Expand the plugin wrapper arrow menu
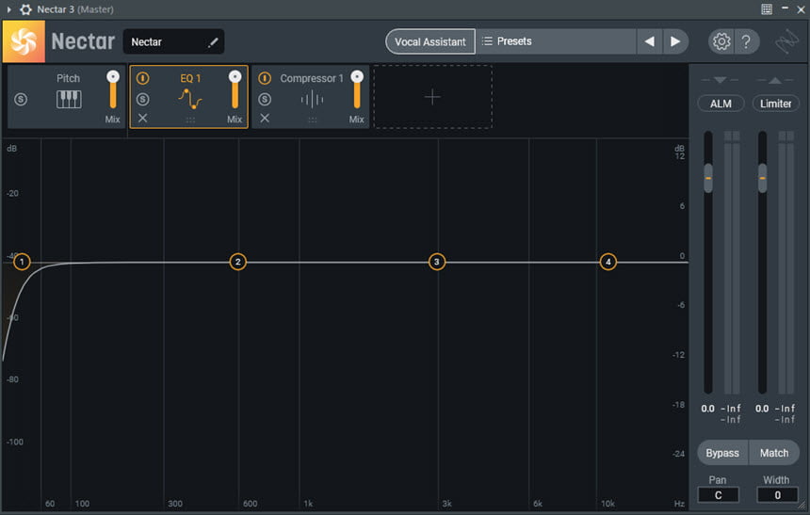810x515 pixels. (x=8, y=9)
